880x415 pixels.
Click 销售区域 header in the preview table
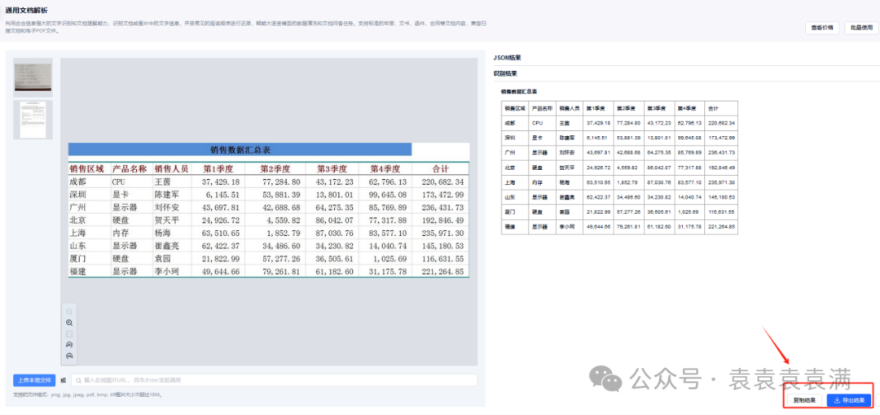[86, 168]
